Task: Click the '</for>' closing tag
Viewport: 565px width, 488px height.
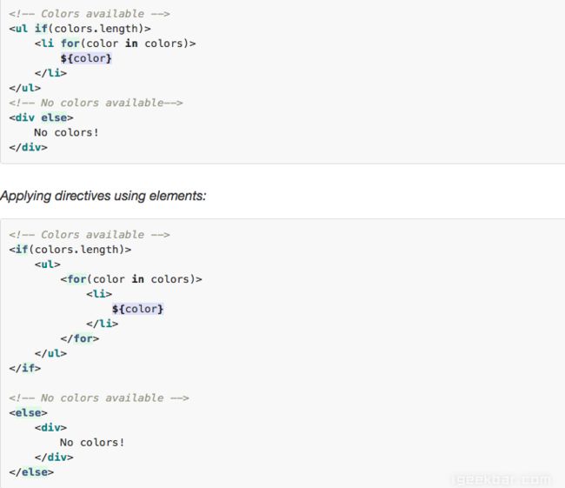Action: 80,338
